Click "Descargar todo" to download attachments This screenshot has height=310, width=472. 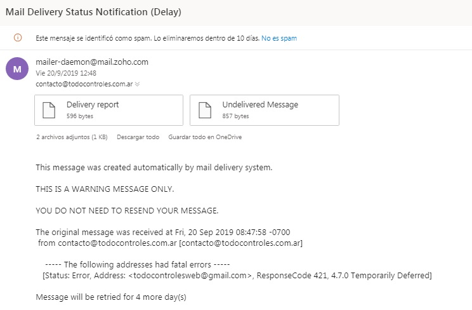pos(137,137)
